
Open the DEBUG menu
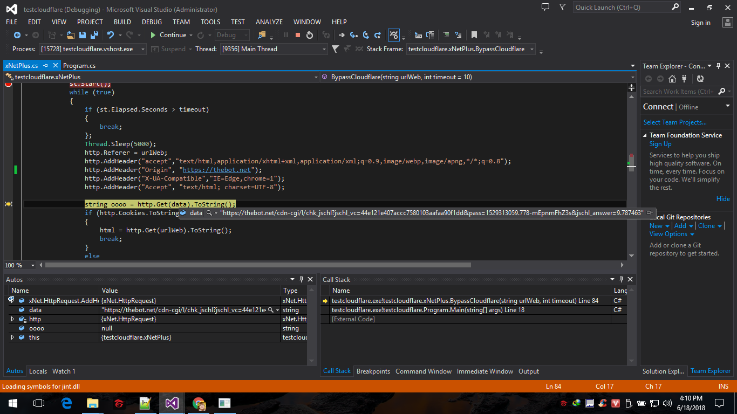tap(152, 22)
